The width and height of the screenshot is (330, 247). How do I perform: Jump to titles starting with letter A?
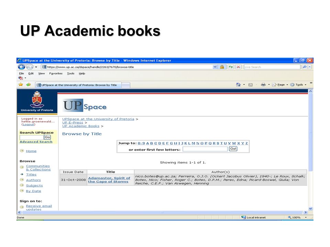click(147, 143)
